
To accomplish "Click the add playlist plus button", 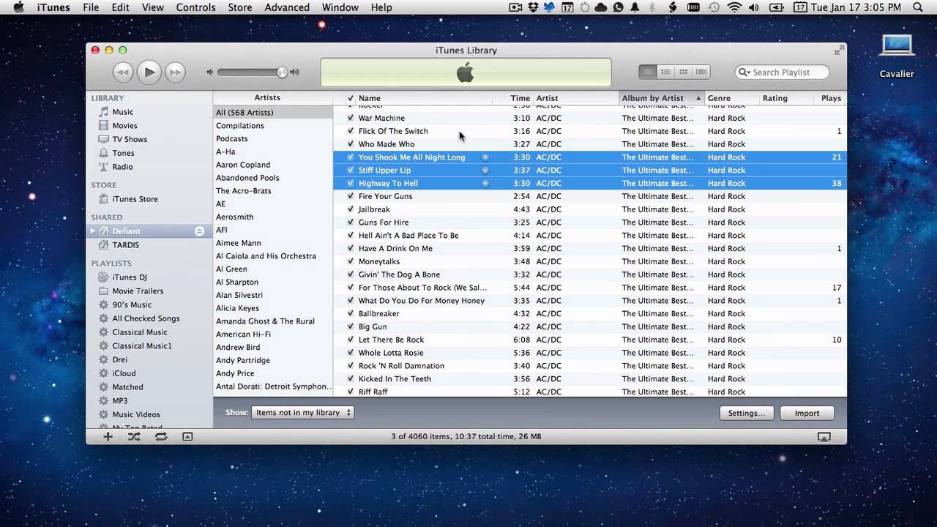I will [108, 436].
